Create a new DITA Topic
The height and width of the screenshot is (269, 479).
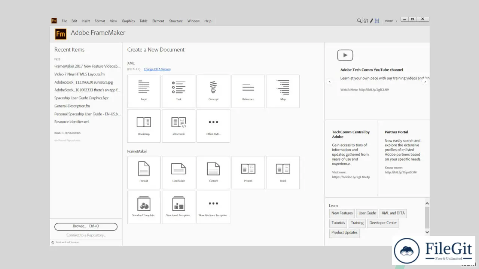pos(144,91)
